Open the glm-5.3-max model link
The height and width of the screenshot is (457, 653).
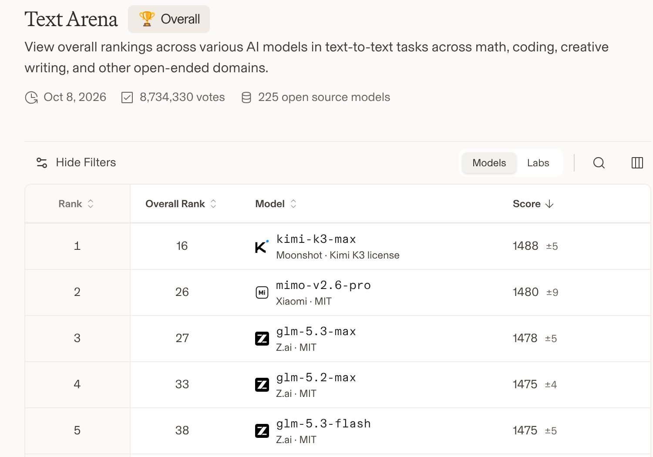pos(316,331)
